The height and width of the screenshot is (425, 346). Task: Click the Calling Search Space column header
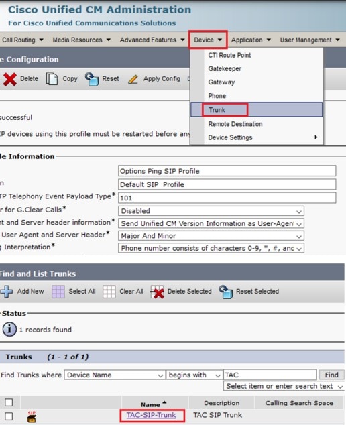tap(299, 403)
